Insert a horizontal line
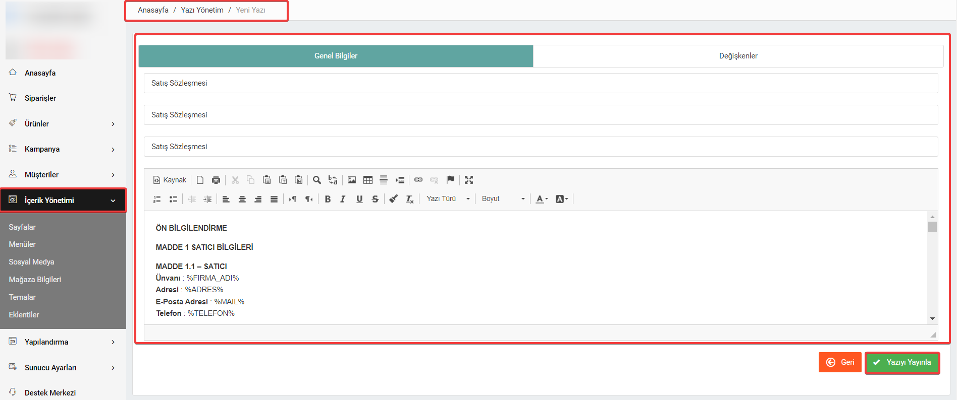The width and height of the screenshot is (957, 400). click(384, 180)
